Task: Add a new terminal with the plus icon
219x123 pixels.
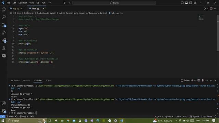Action: point(192,80)
